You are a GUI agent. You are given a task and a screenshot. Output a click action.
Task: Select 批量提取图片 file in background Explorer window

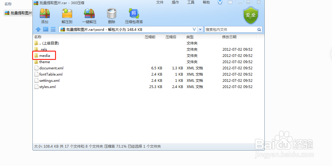click(18, 13)
